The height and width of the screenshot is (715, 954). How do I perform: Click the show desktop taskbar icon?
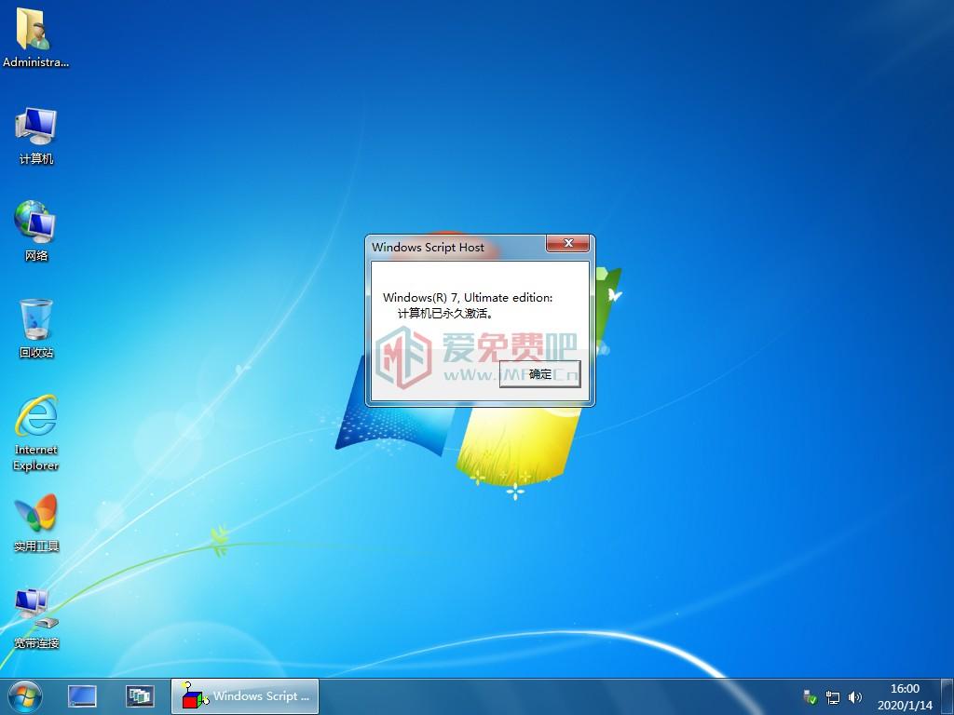(82, 696)
